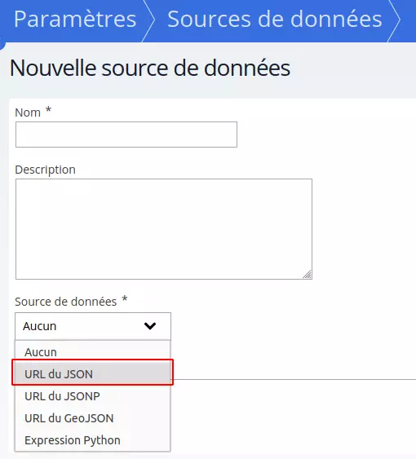The width and height of the screenshot is (416, 459).
Task: Click the Nom field label
Action: 28,113
